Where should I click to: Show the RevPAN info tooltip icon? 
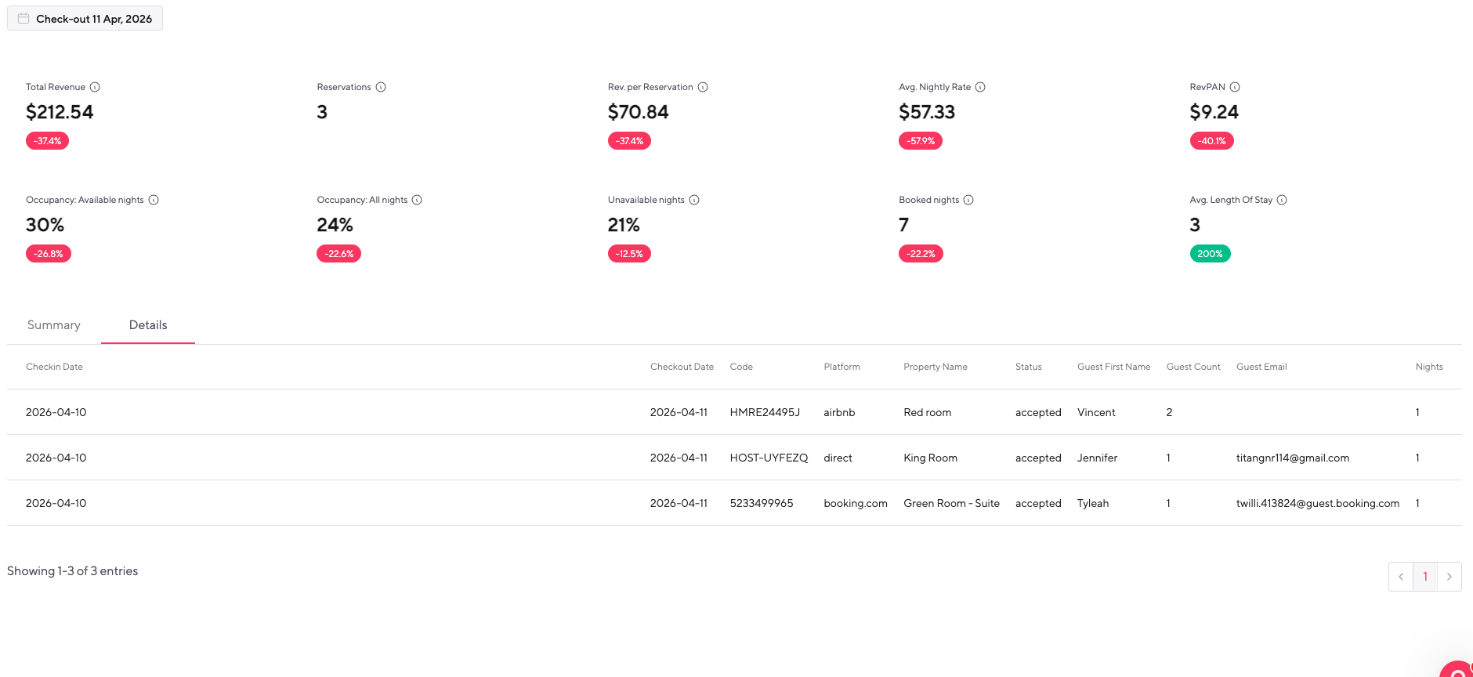tap(1235, 87)
